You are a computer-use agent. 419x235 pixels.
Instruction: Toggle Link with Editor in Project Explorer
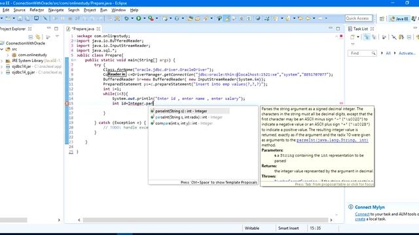click(x=38, y=37)
